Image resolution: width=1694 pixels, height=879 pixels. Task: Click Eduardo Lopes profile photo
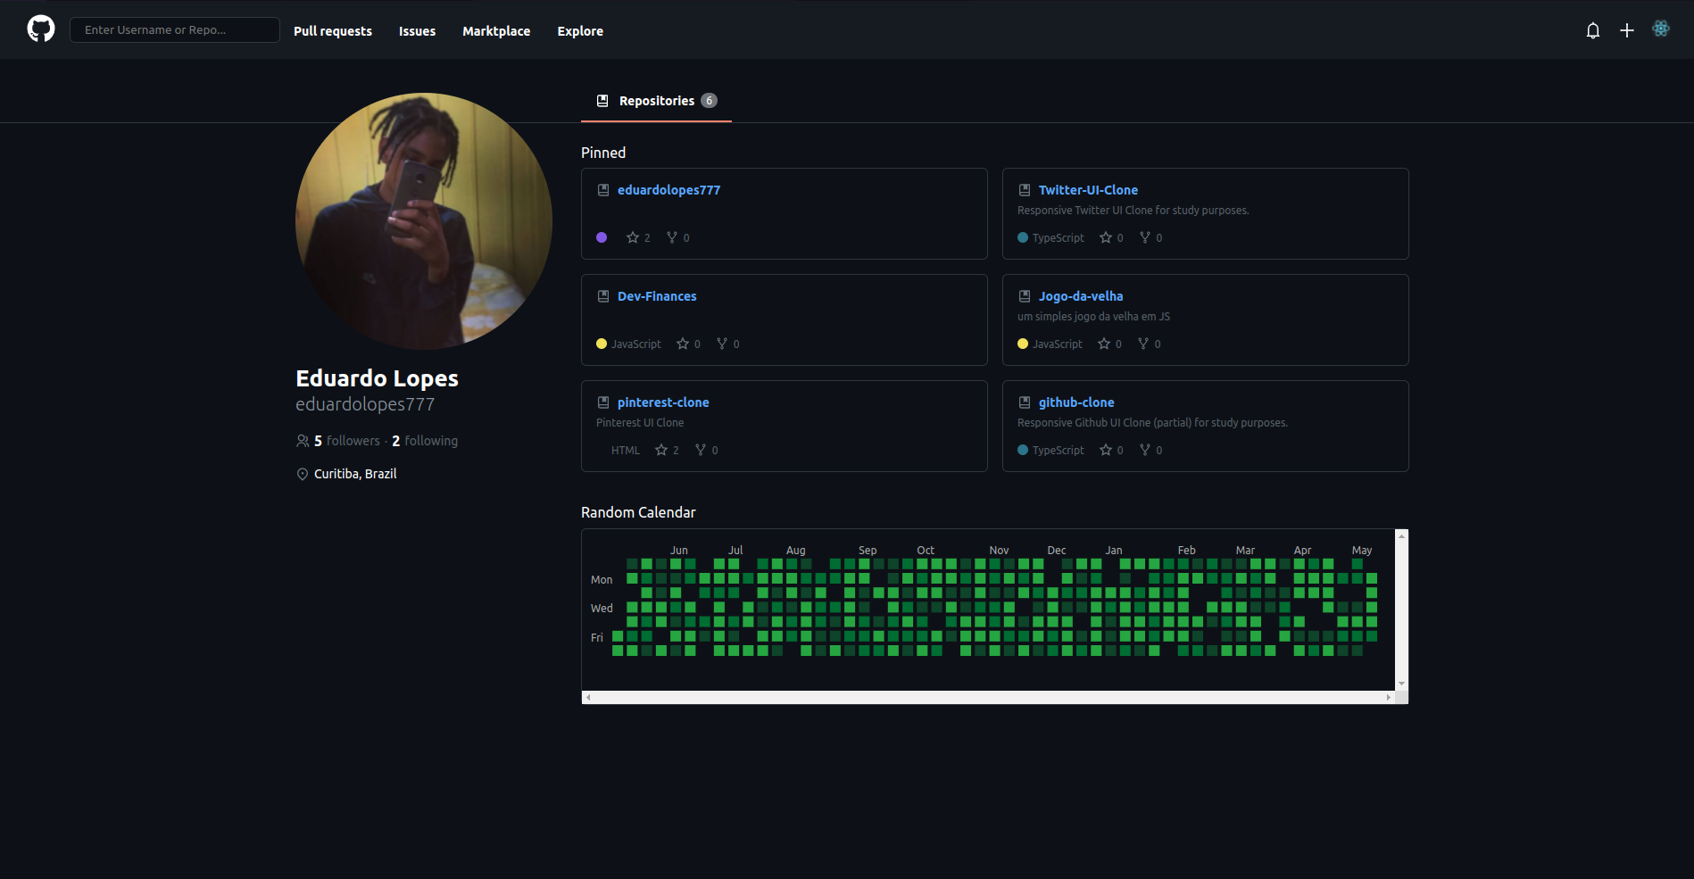click(424, 221)
